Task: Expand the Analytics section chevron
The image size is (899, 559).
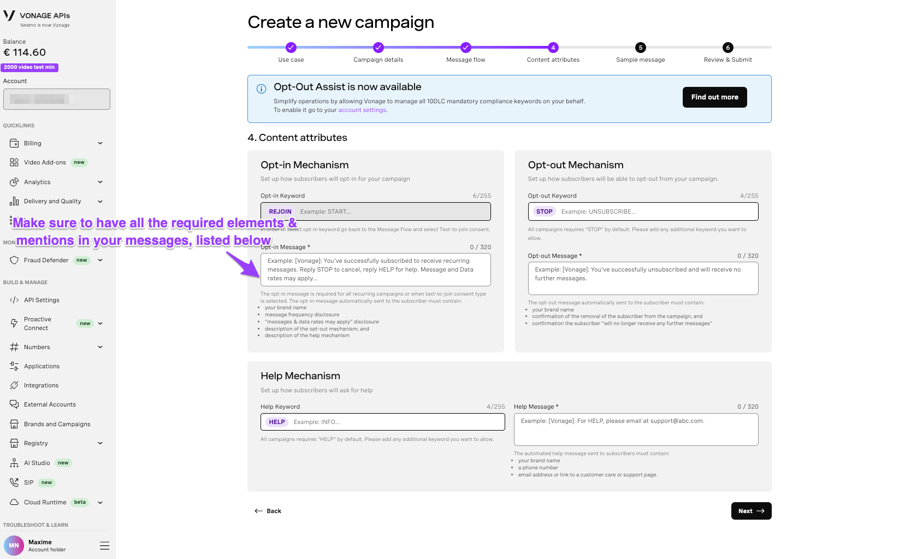Action: point(100,182)
